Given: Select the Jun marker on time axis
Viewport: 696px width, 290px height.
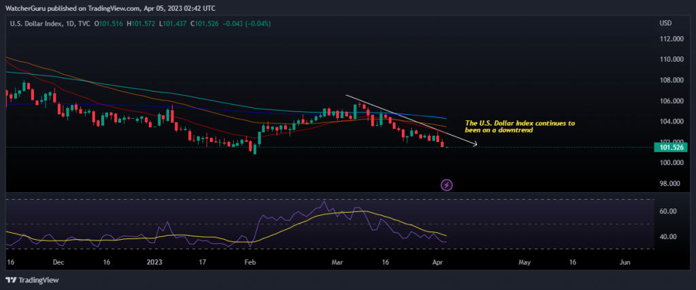Looking at the screenshot, I should point(625,261).
